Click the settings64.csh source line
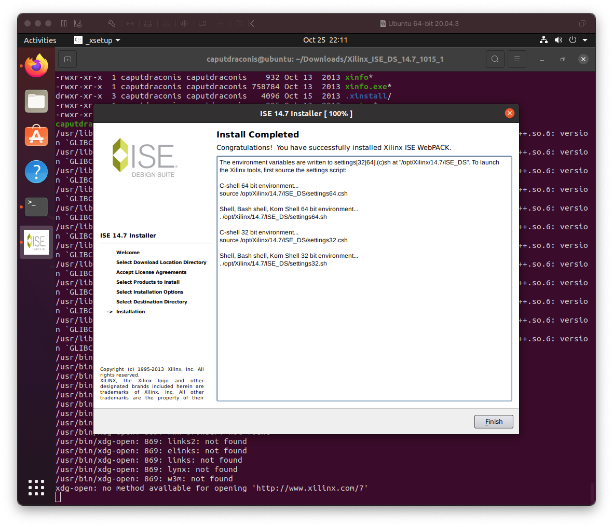Image resolution: width=613 pixels, height=527 pixels. 283,193
